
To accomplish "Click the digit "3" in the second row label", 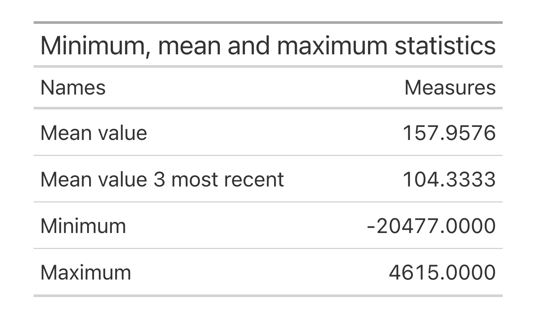I will coord(159,179).
